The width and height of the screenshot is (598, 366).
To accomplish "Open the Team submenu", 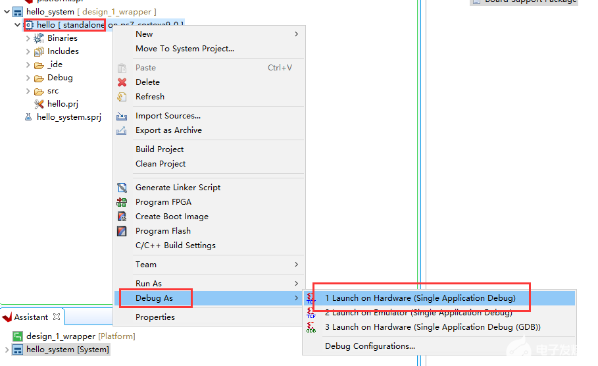I will click(210, 265).
